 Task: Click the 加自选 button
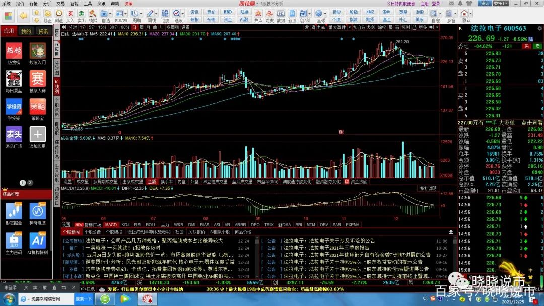(359, 27)
